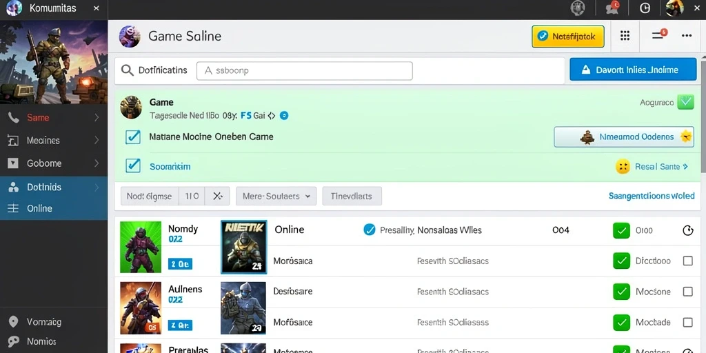Expand the Resal Sante arrow link
Screen dimensions: 706x353
pos(661,167)
